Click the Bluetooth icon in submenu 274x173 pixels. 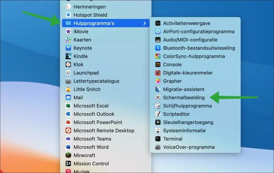[x=158, y=48]
